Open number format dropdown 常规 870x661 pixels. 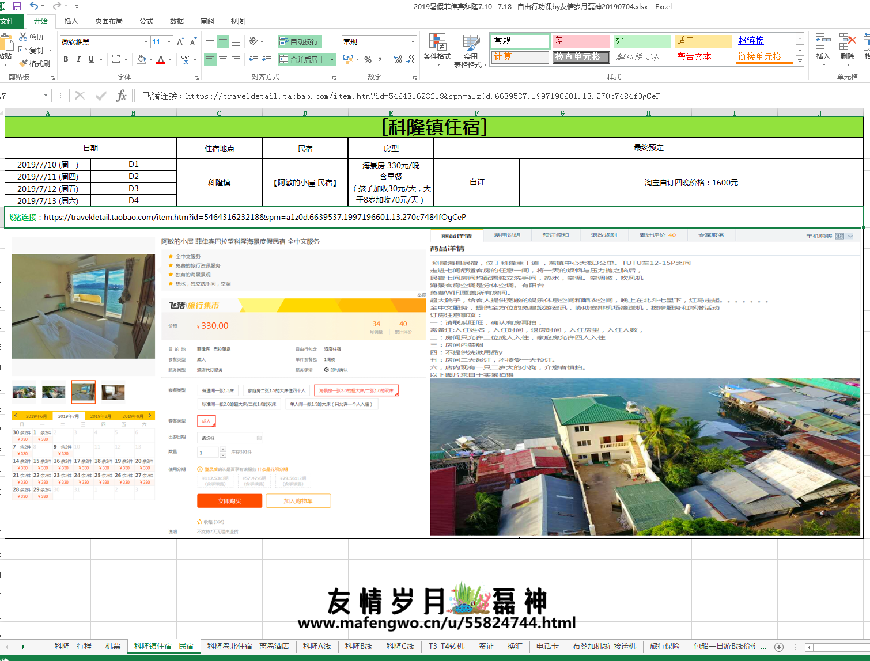click(413, 41)
